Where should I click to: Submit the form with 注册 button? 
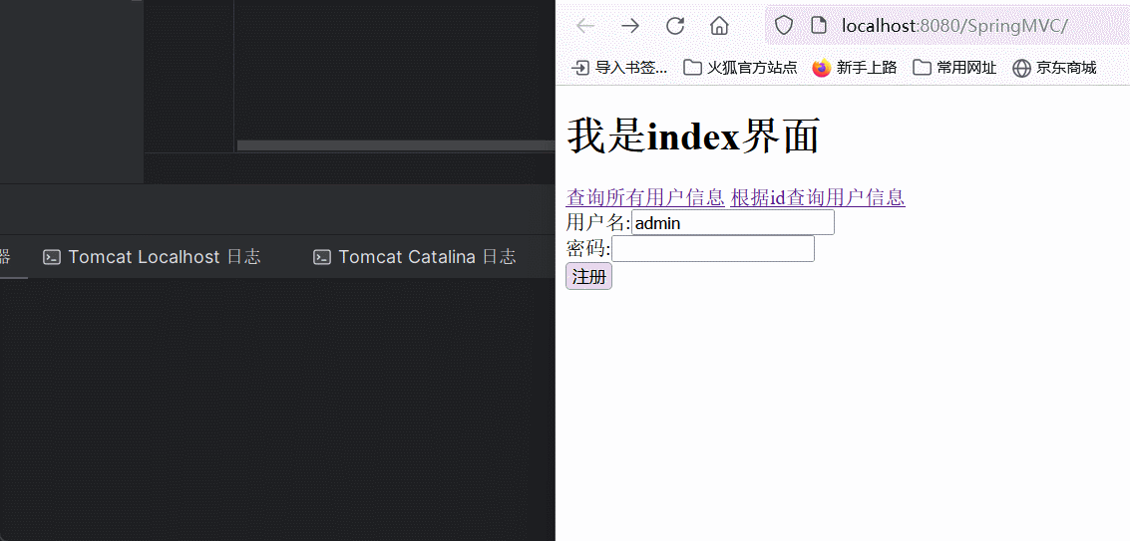click(x=588, y=276)
